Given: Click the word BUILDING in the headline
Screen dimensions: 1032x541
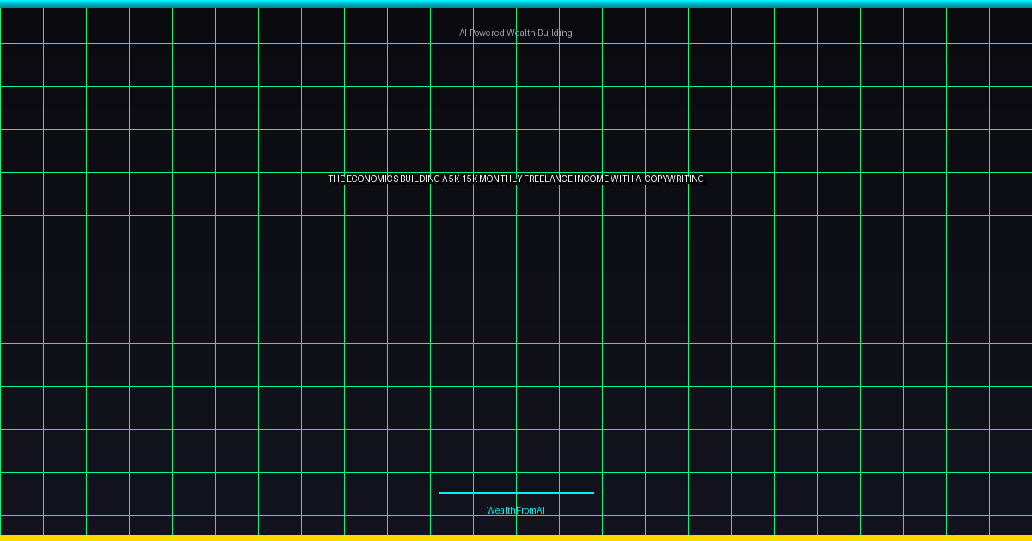Looking at the screenshot, I should pyautogui.click(x=420, y=179).
